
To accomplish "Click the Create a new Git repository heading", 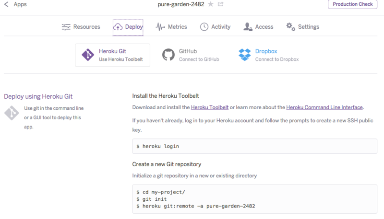I will pos(167,164).
